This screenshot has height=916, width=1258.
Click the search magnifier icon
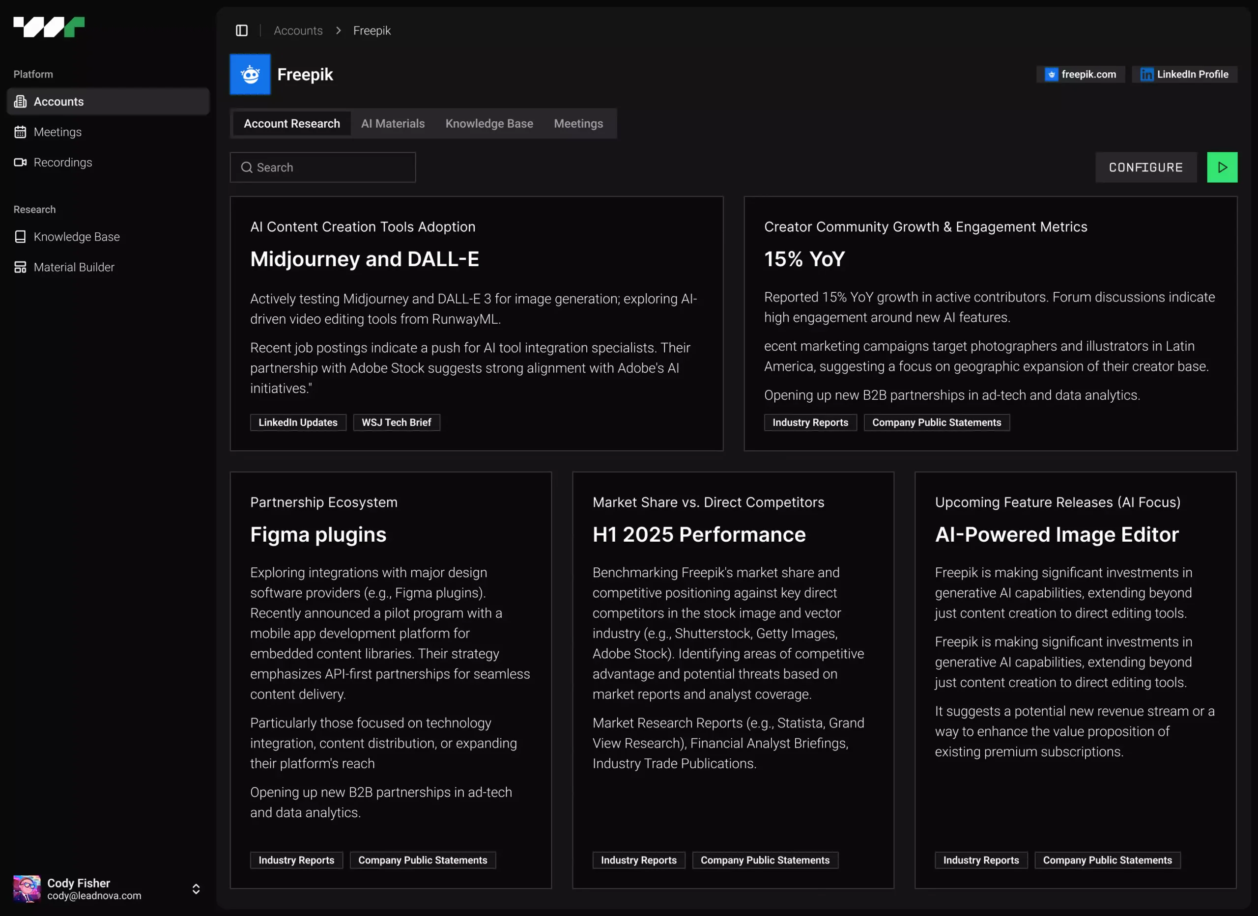tap(247, 167)
